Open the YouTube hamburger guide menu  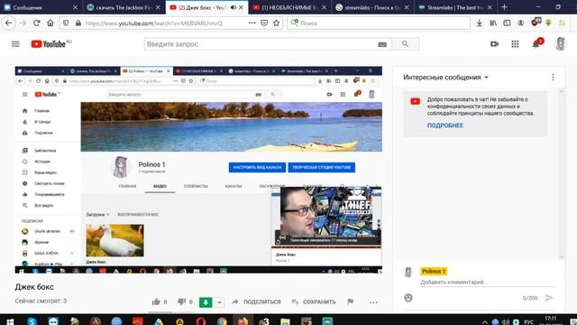pos(15,44)
